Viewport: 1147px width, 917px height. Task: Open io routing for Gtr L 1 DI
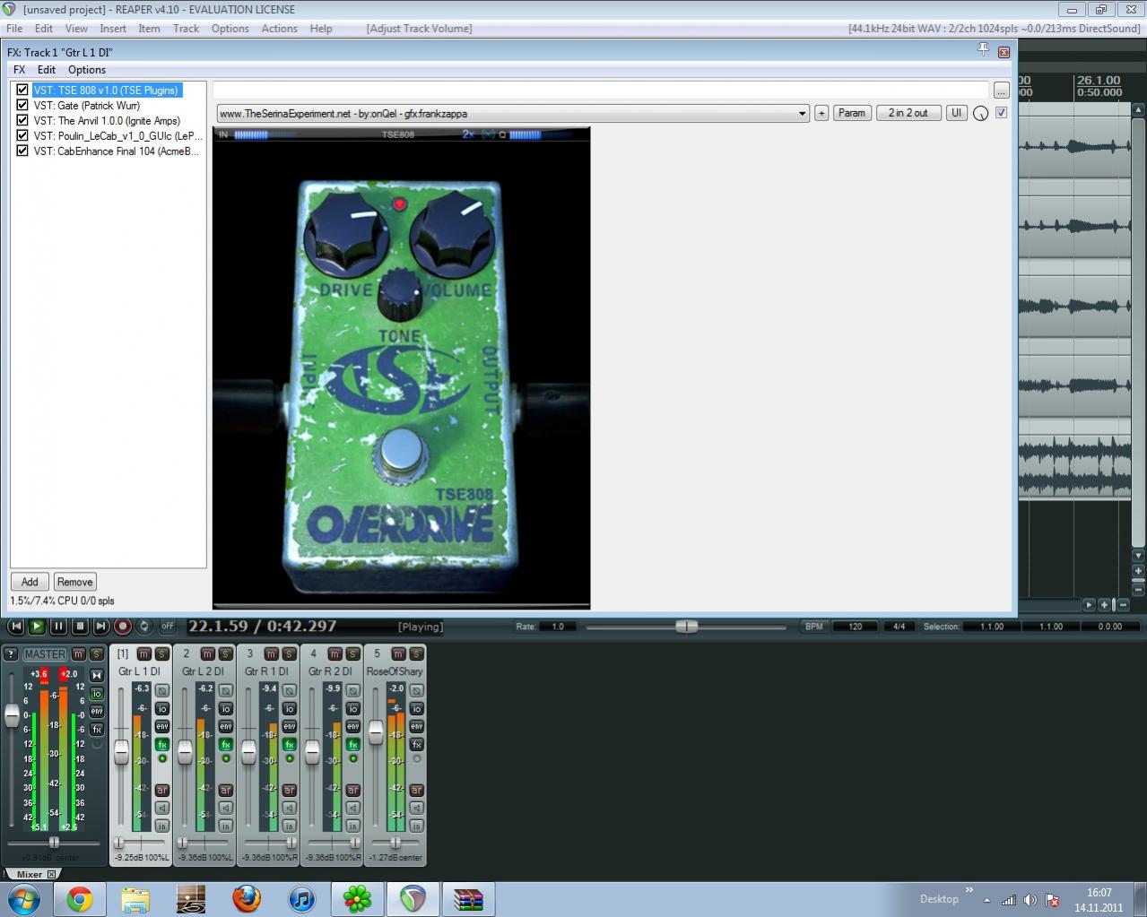[162, 709]
